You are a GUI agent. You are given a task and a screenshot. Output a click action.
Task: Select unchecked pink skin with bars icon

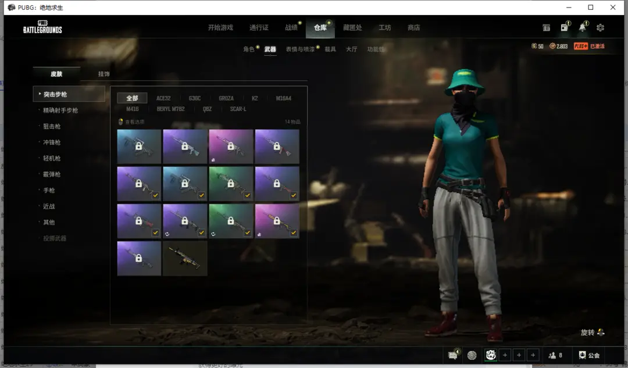point(231,147)
